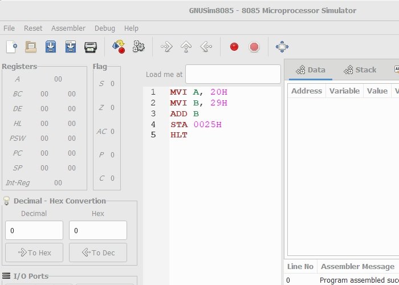Screen dimensions: 399x285
Task: Click the A register value 00
Action: (x=58, y=79)
